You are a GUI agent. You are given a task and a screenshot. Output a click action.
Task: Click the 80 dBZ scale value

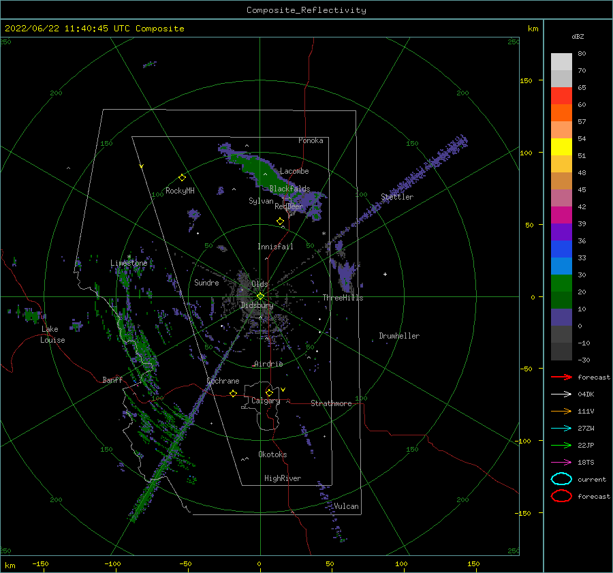click(x=582, y=53)
